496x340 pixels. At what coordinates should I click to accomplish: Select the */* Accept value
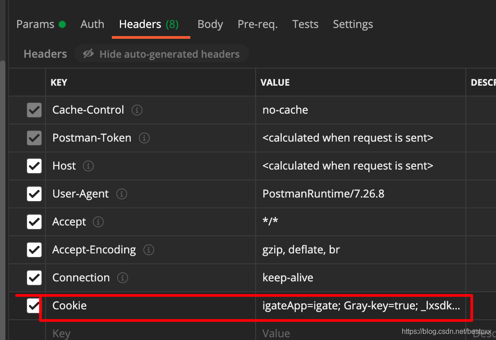pos(270,221)
